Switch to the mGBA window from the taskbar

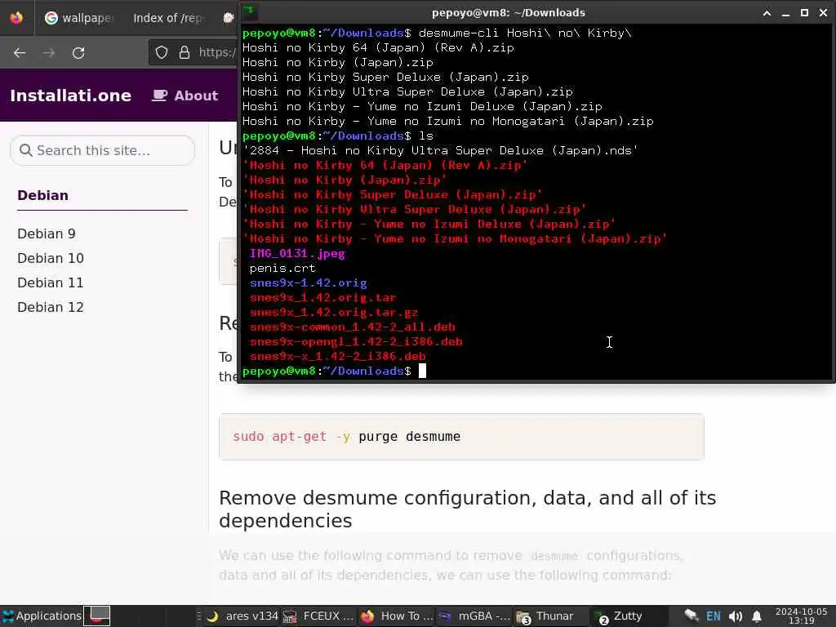tap(474, 616)
